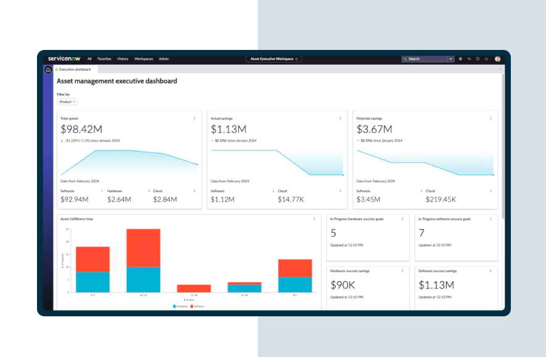
Task: Open the Favorites menu
Action: tap(104, 59)
